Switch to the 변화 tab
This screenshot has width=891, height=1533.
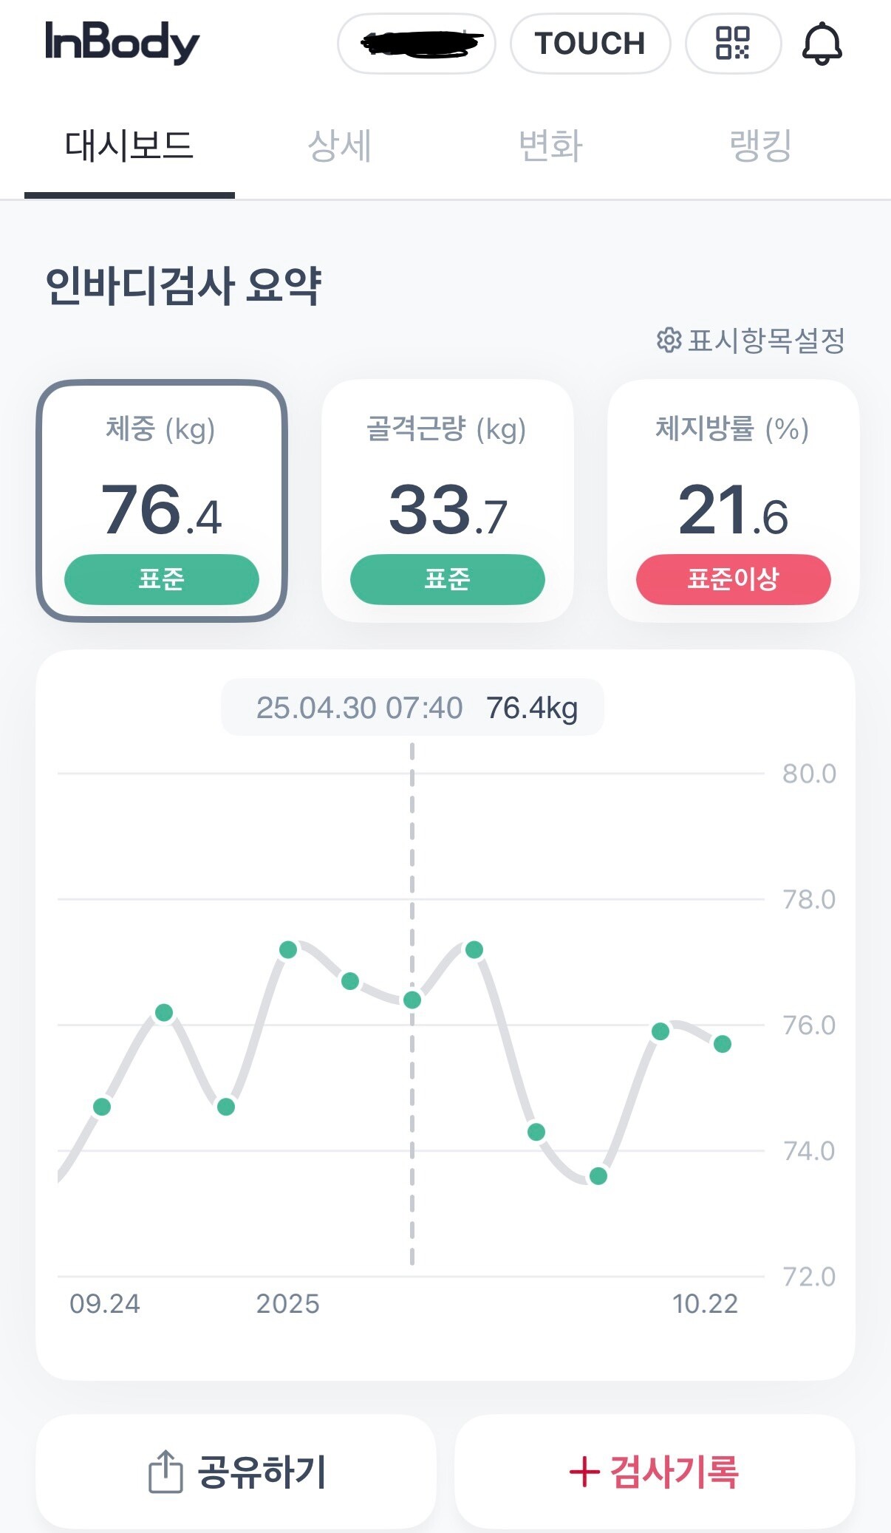[x=551, y=146]
